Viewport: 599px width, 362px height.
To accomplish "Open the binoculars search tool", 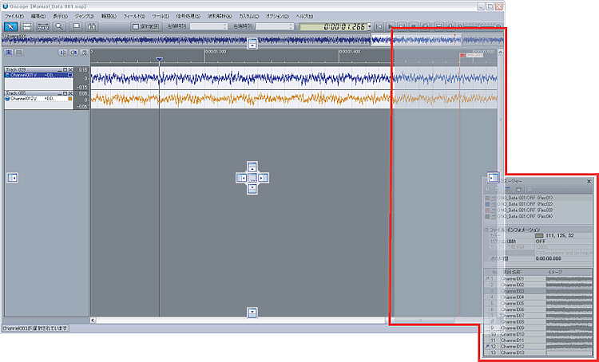I will tap(92, 26).
